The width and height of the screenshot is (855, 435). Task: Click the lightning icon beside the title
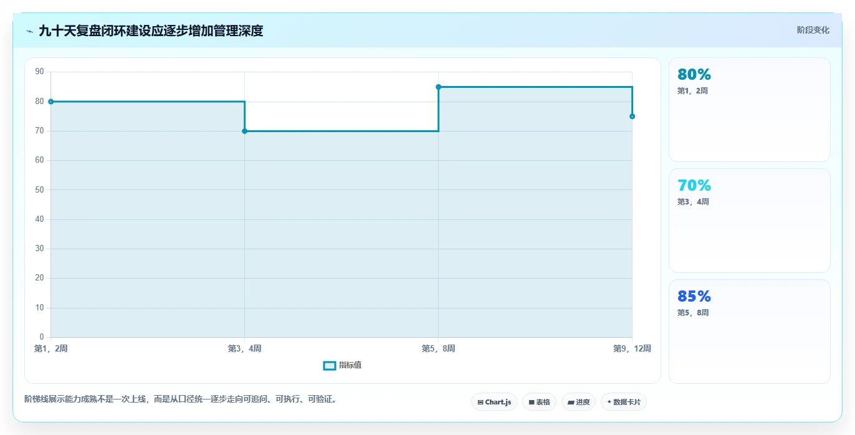(x=29, y=31)
